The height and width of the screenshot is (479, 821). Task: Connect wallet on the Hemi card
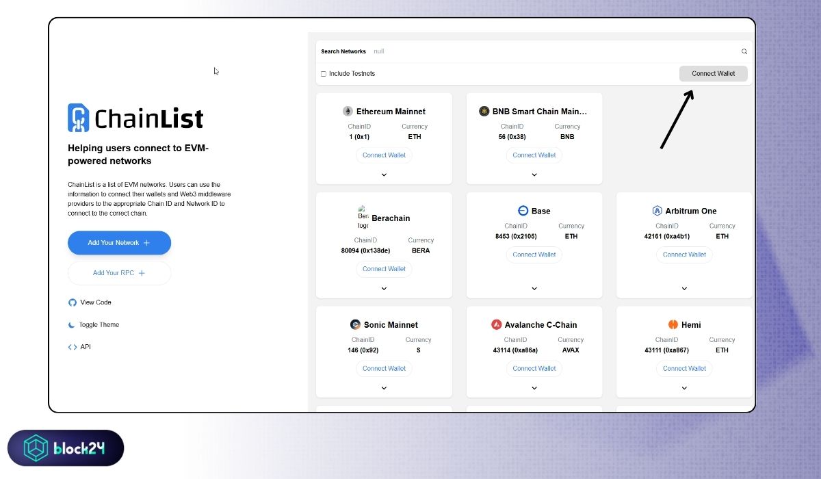click(x=684, y=368)
